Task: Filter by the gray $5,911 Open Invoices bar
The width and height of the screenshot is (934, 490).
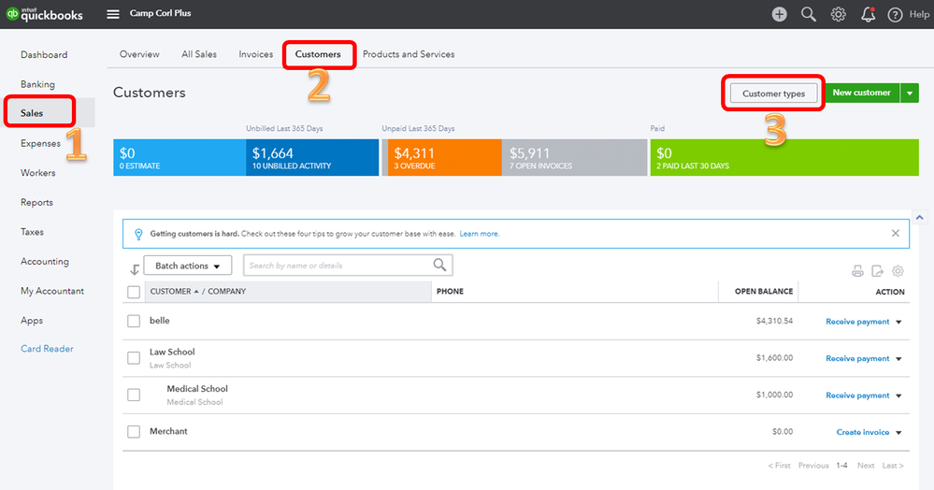Action: pyautogui.click(x=574, y=157)
